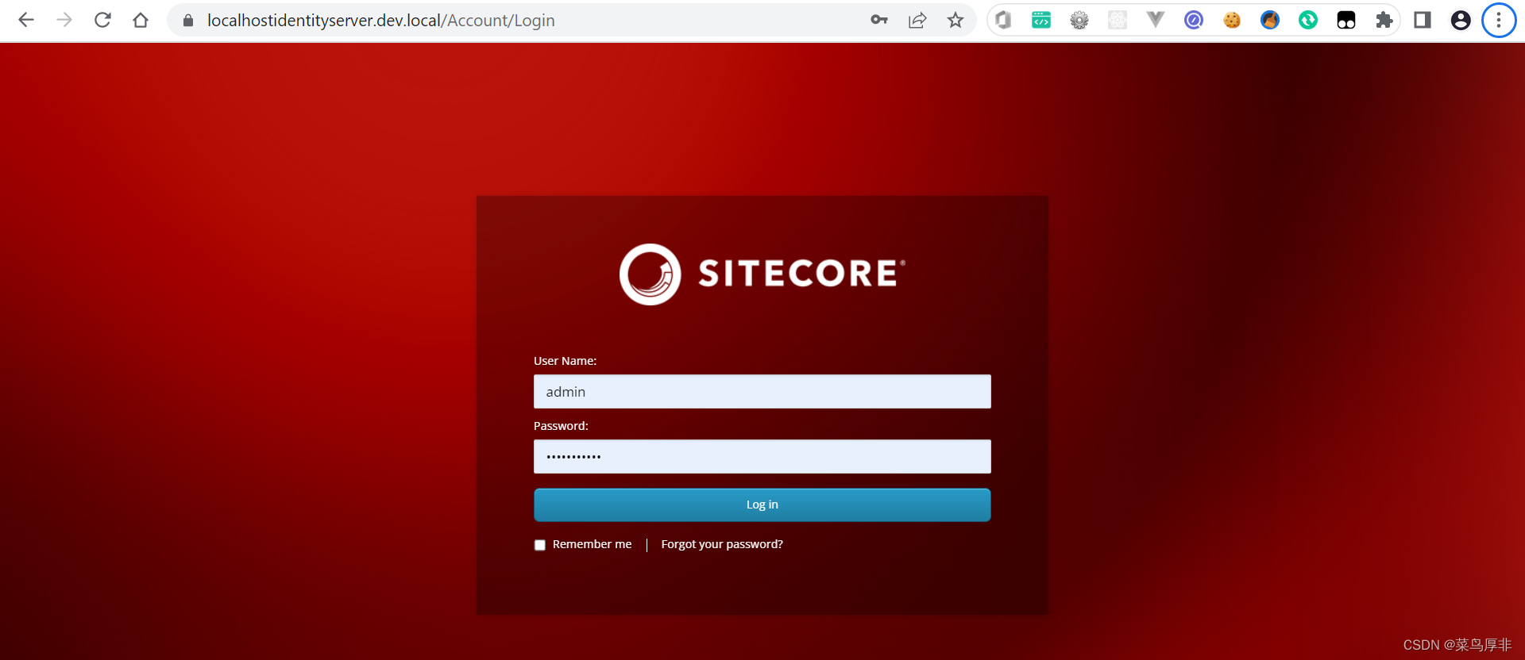
Task: Focus the User Name field
Action: click(762, 392)
